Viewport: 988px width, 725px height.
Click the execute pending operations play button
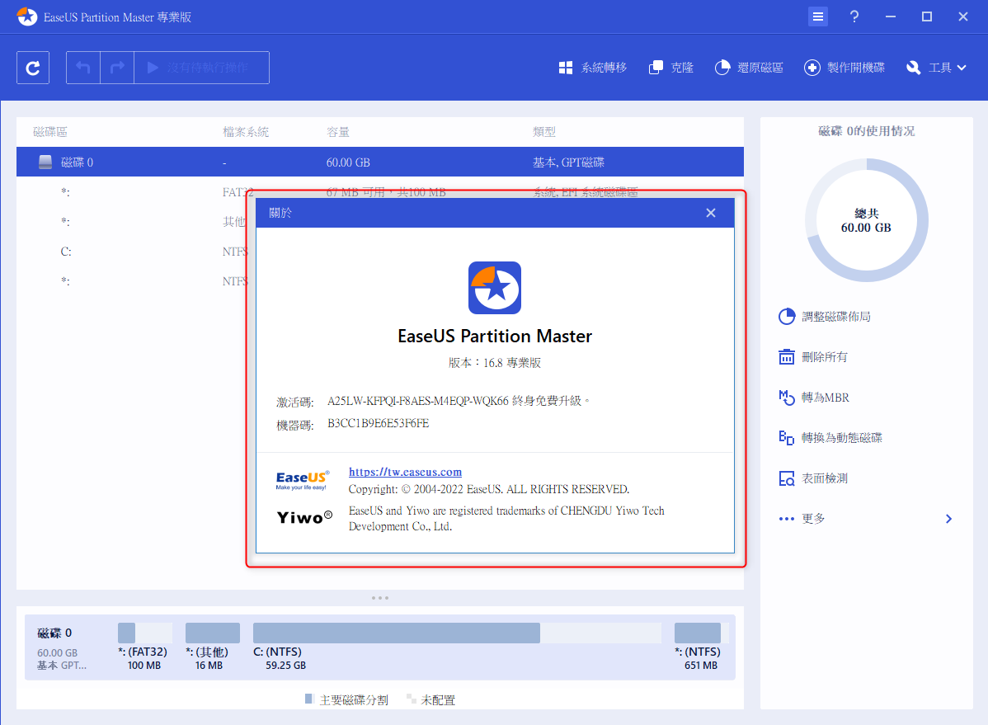[201, 68]
